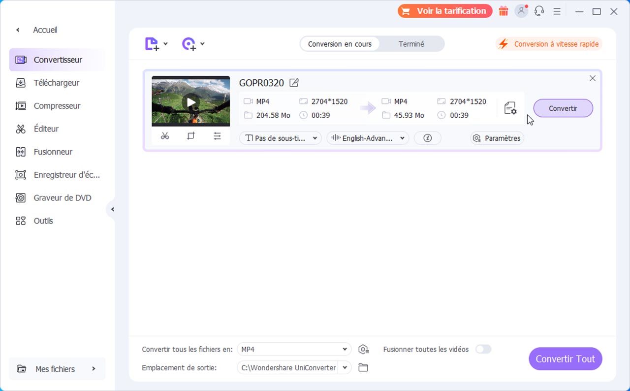Screen dimensions: 630x391
Task: Open Paramètres for the video
Action: 497,138
